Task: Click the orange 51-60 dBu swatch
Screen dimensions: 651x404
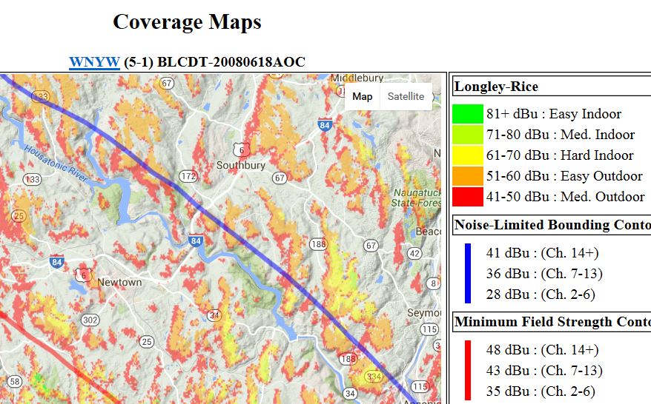Action: [467, 176]
